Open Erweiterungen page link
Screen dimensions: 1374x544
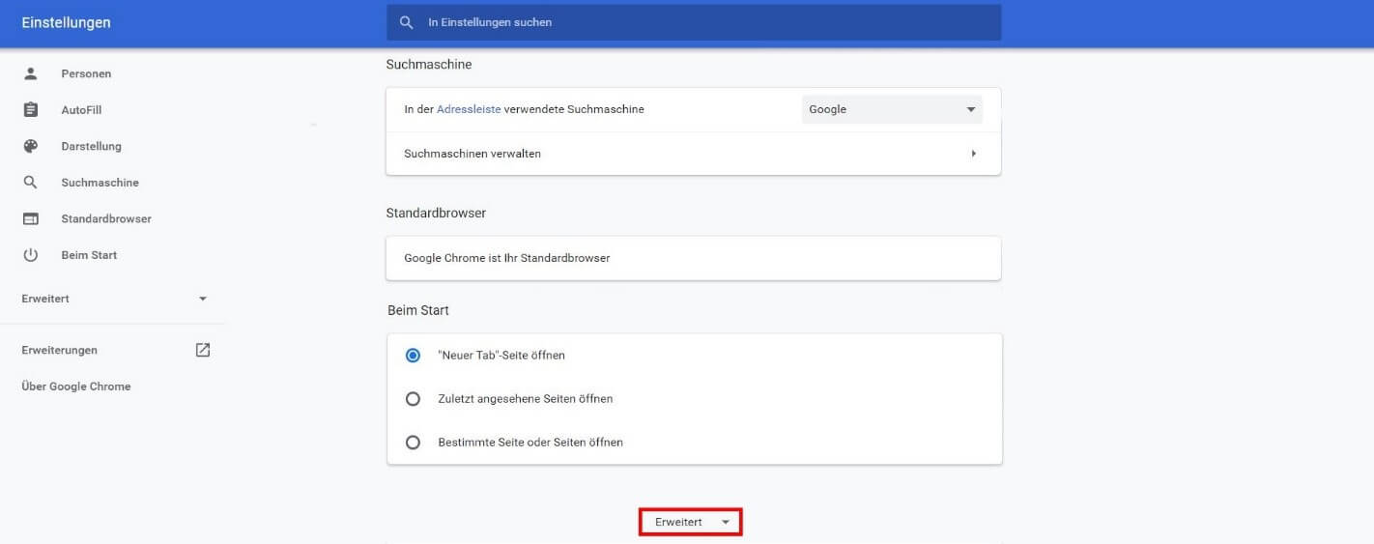click(x=59, y=350)
